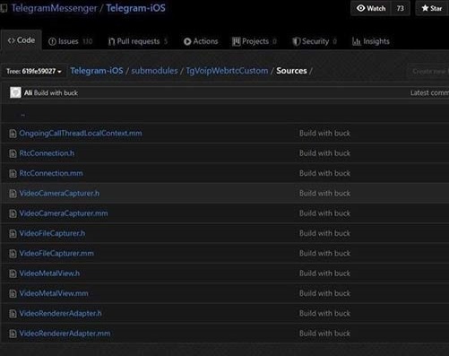
Task: Click file icon beside VideoMetalView.mm
Action: pos(13,293)
